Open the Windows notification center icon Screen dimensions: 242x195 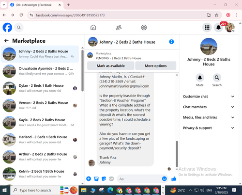pyautogui.click(x=234, y=190)
